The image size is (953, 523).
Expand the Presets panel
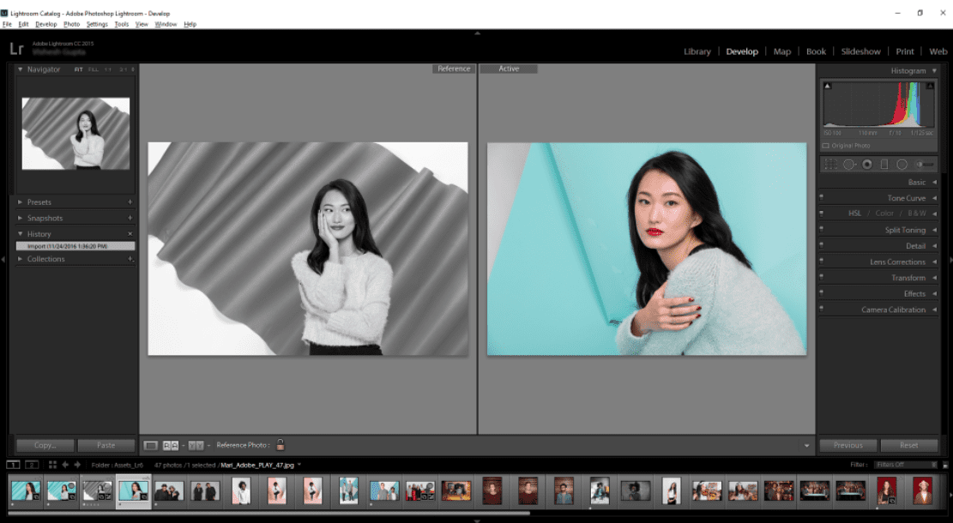click(21, 202)
